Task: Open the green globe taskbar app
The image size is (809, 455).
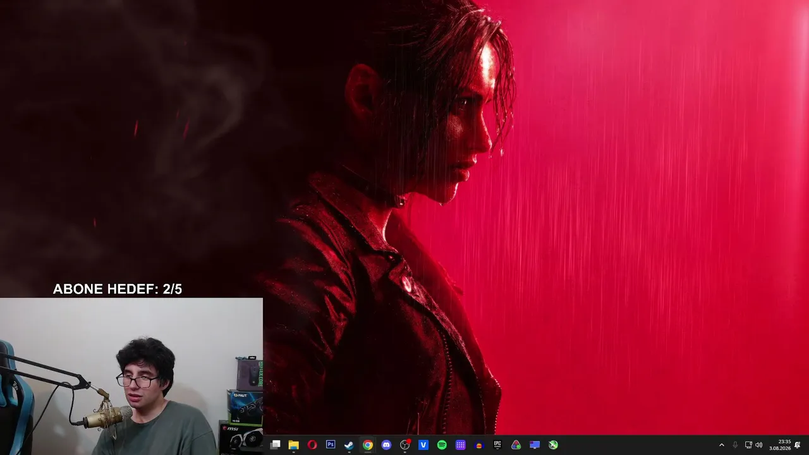Action: coord(553,445)
